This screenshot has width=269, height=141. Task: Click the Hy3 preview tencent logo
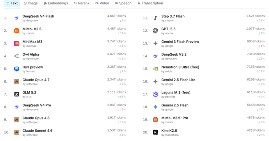coord(17,69)
